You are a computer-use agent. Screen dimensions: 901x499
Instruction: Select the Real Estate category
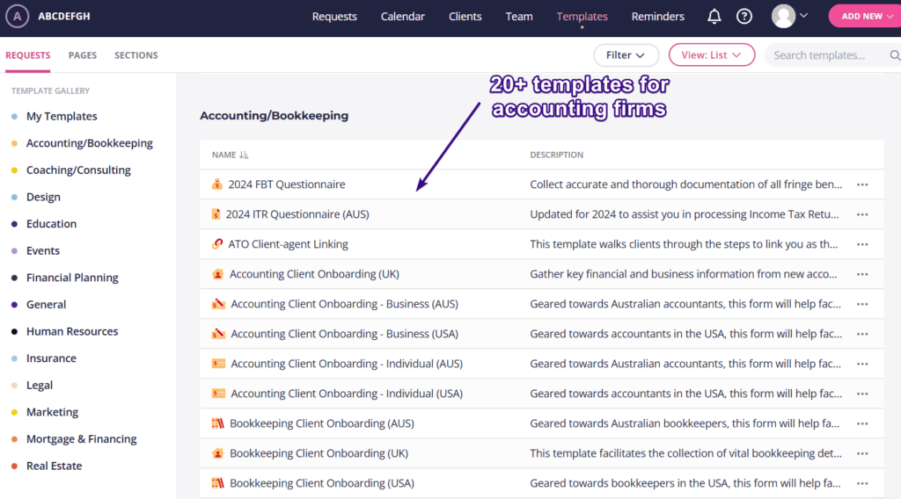(x=54, y=466)
